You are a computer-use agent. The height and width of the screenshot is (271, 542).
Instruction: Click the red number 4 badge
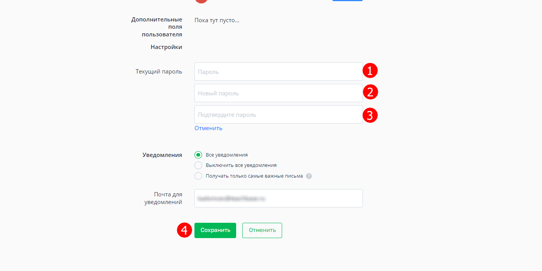click(x=184, y=230)
